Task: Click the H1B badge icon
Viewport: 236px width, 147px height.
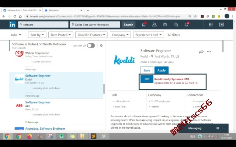Action: 147,79
